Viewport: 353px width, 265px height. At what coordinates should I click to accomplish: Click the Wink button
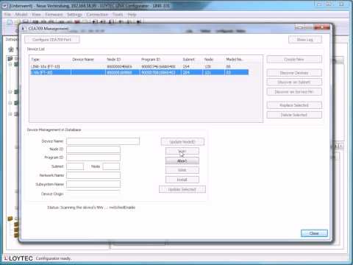point(182,170)
